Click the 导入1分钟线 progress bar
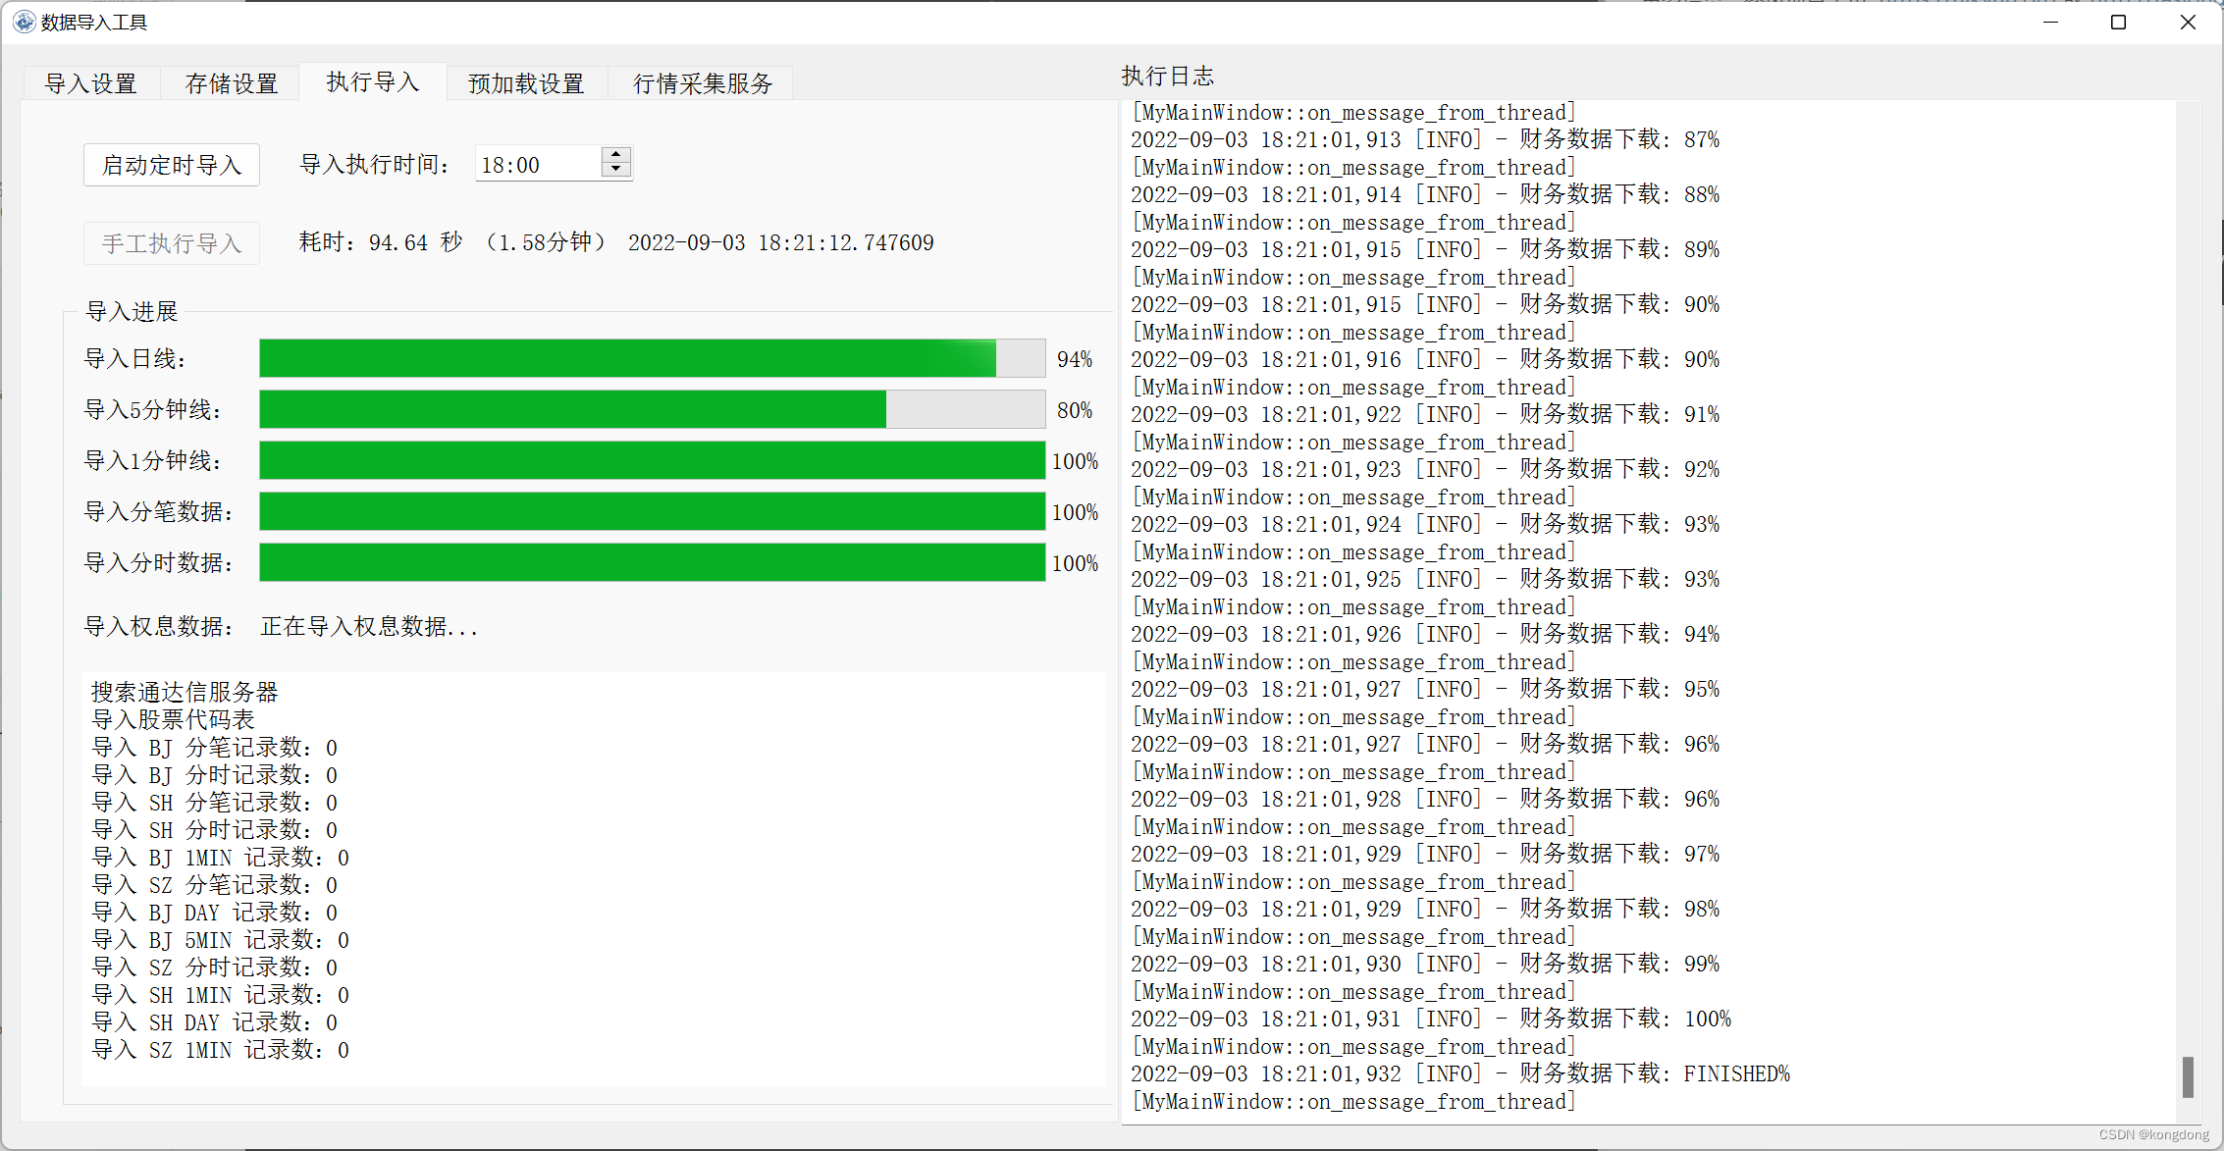Image resolution: width=2224 pixels, height=1151 pixels. pos(652,460)
